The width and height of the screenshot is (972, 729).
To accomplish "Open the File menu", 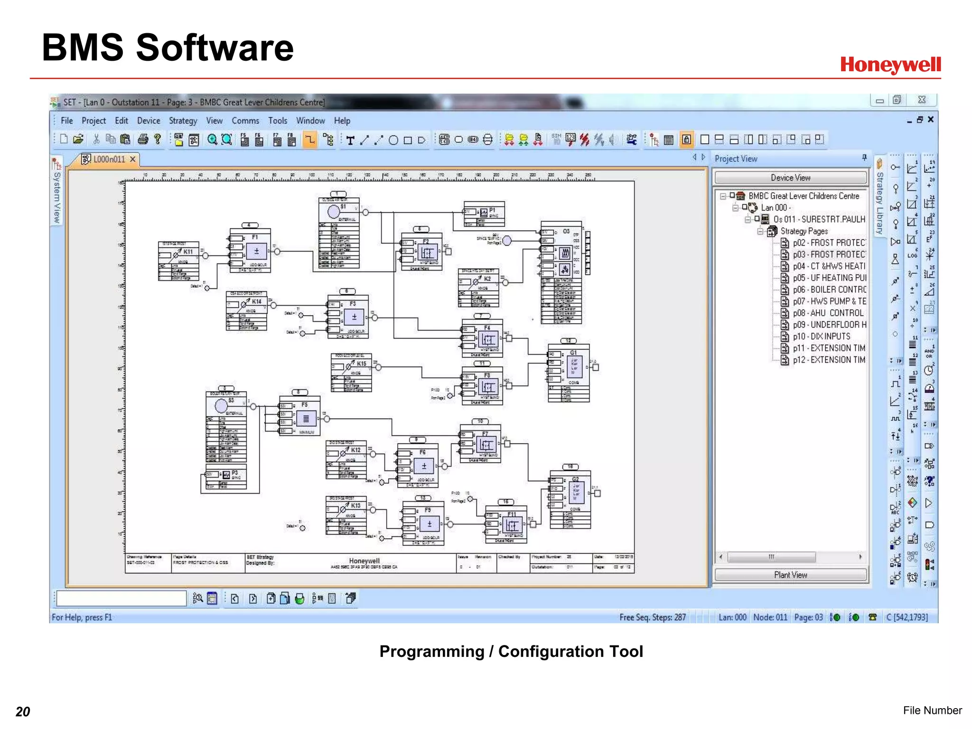I will [x=67, y=121].
